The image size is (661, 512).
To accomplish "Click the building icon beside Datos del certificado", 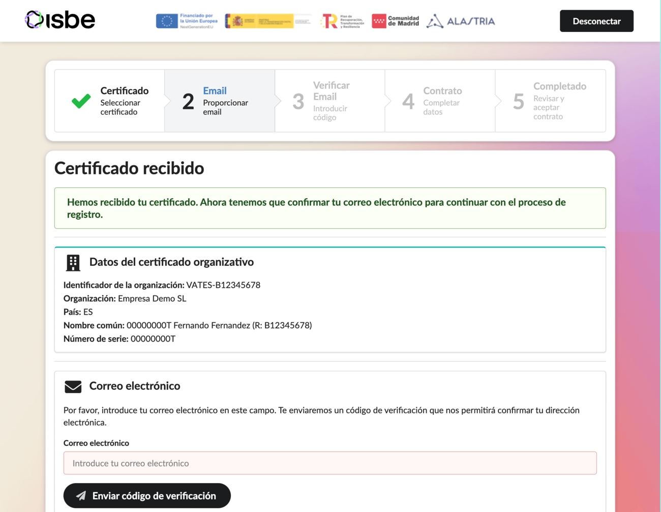I will (73, 262).
